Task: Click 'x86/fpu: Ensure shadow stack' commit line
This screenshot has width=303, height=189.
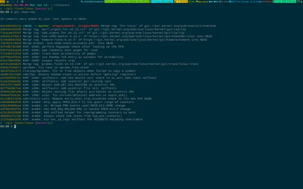Action: [x=68, y=74]
